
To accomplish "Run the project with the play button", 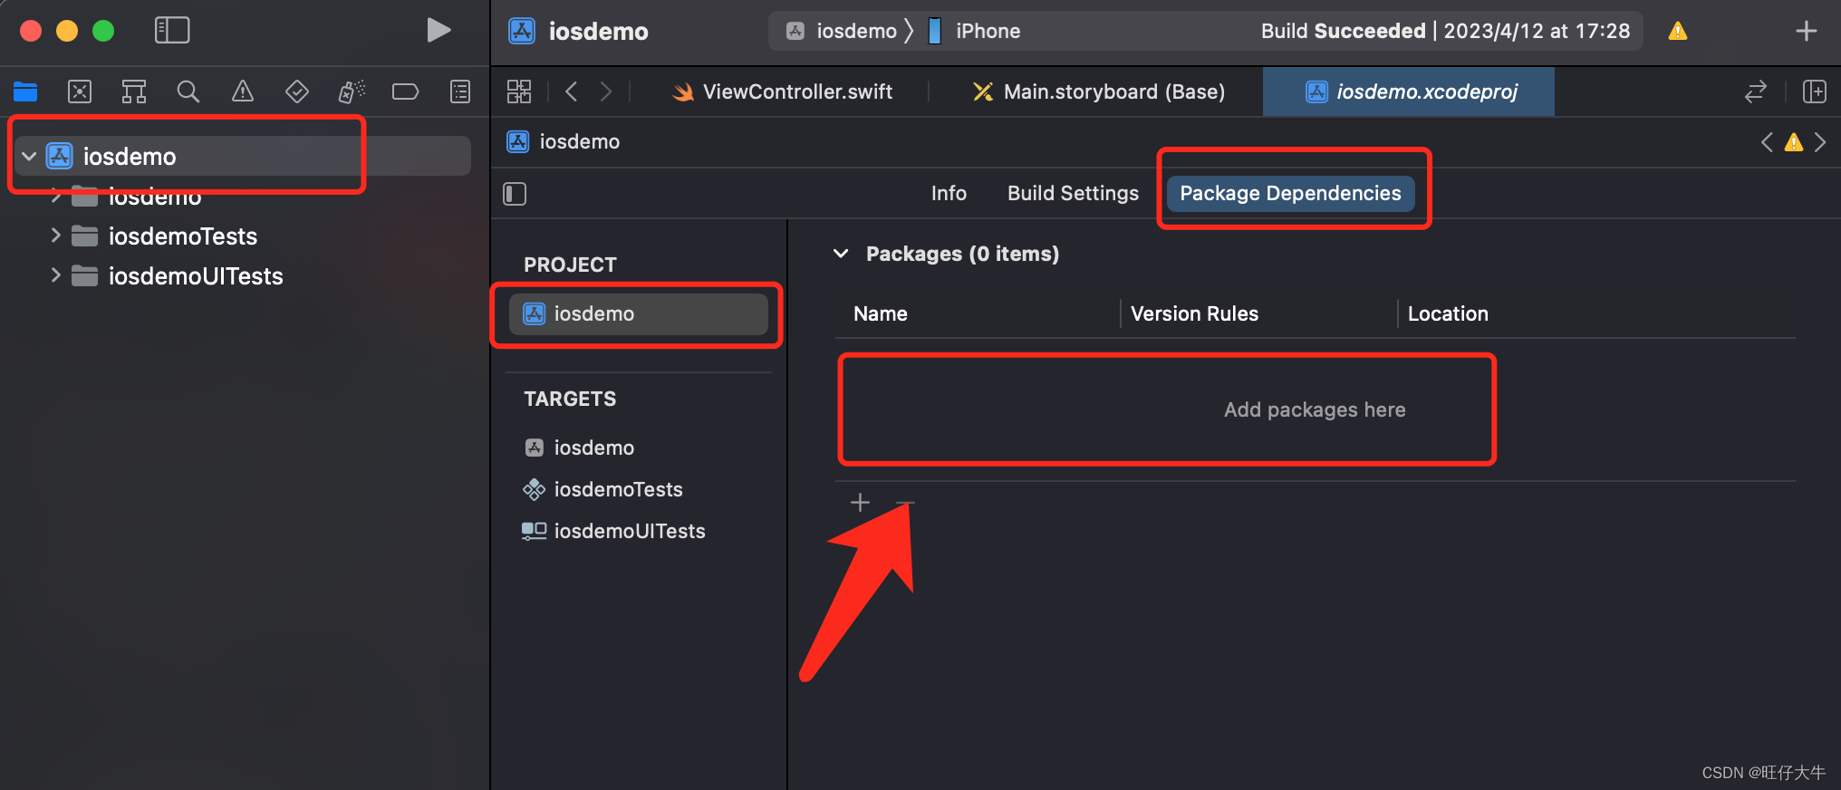I will click(x=439, y=31).
